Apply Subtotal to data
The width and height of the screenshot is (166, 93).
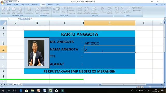click(x=129, y=10)
